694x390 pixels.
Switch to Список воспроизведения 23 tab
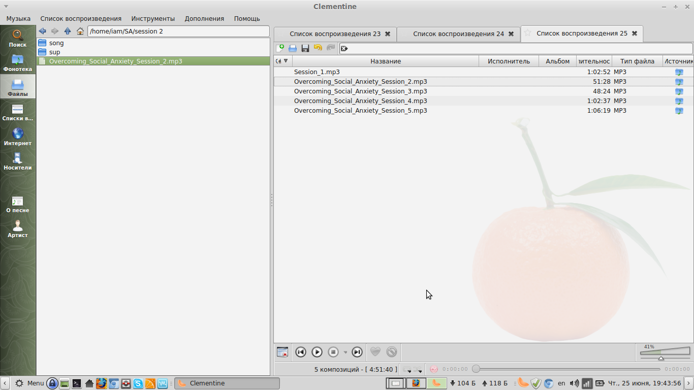[x=335, y=34]
